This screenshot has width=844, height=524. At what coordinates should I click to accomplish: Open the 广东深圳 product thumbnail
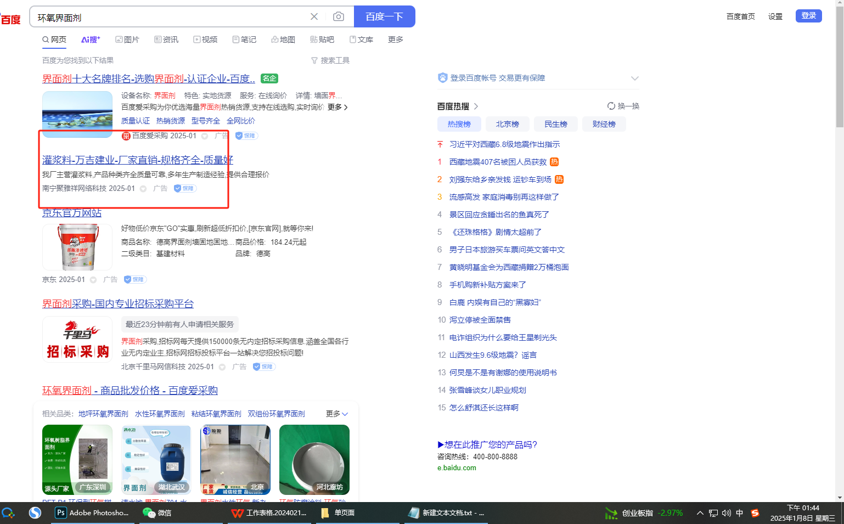tap(77, 460)
